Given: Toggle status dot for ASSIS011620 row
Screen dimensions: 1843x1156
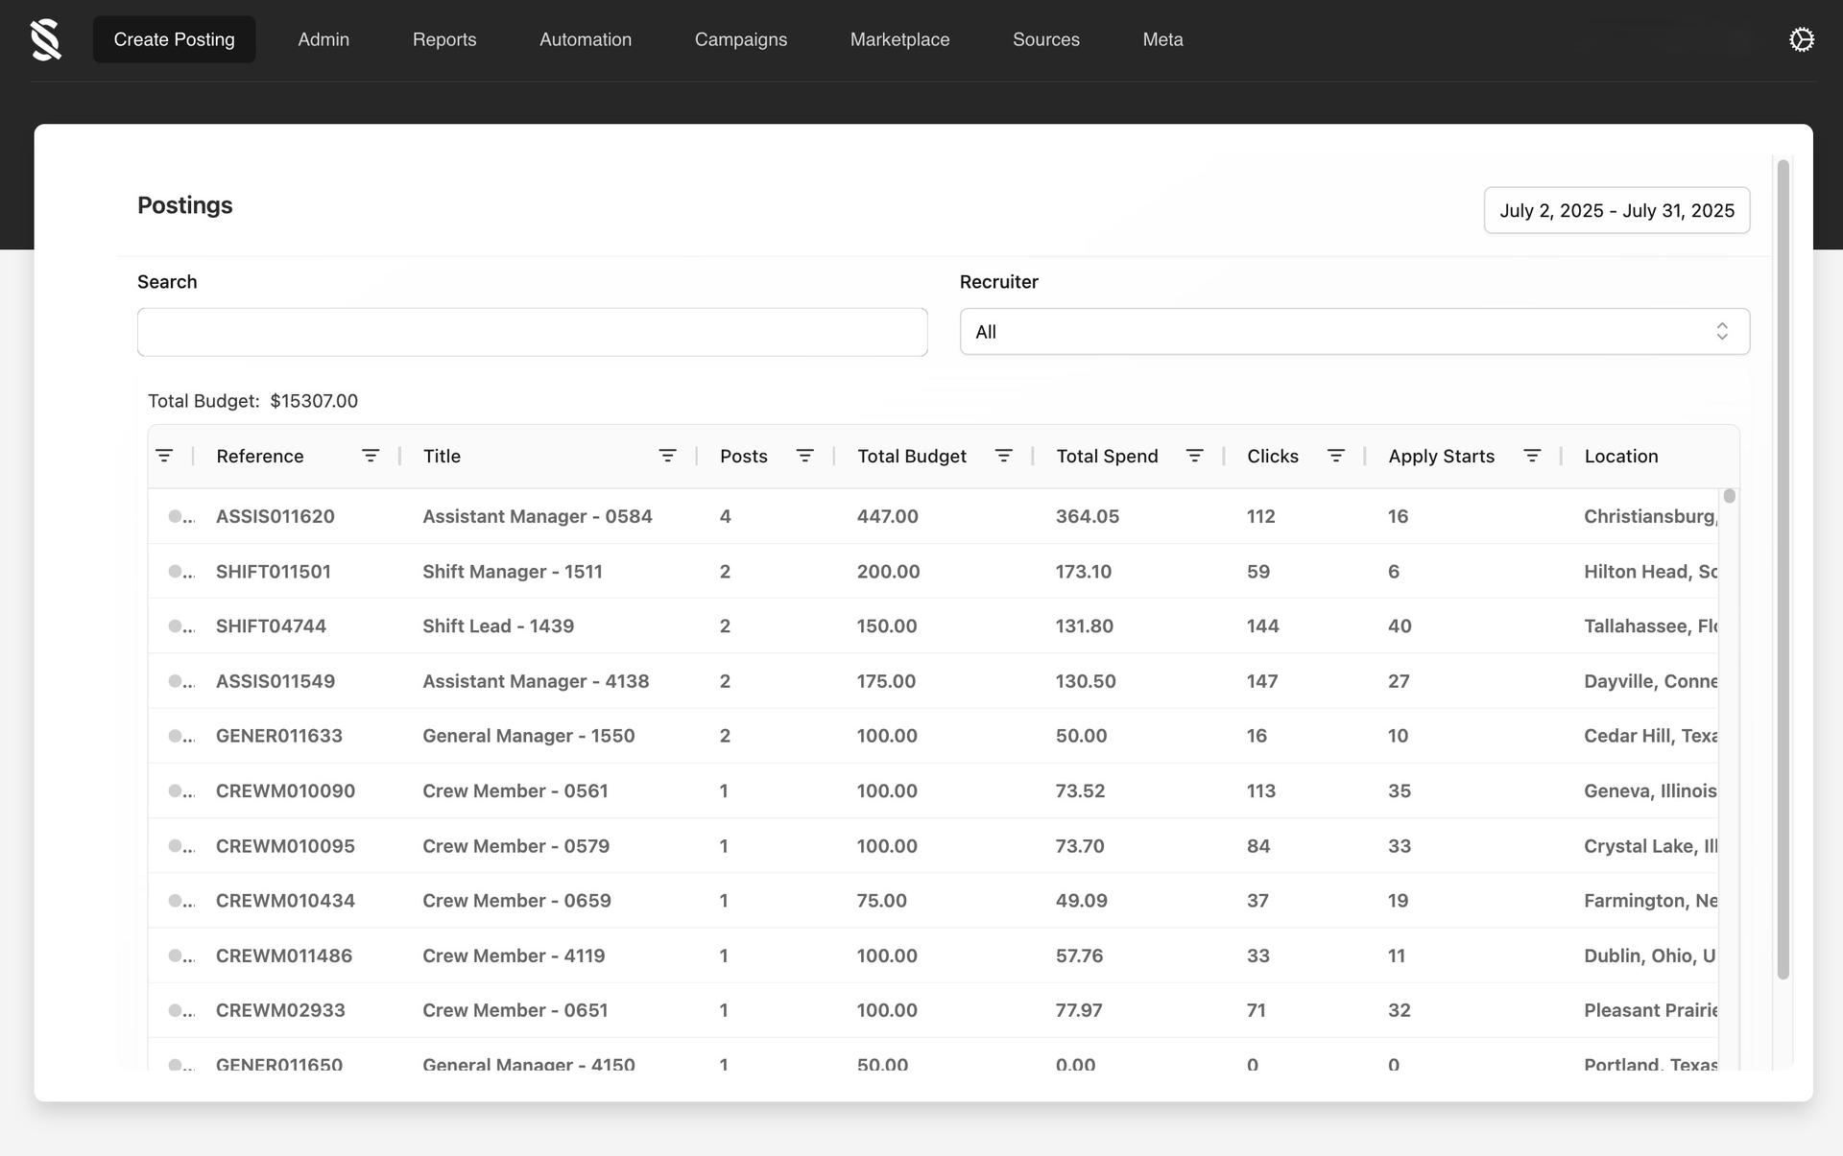Looking at the screenshot, I should [176, 516].
